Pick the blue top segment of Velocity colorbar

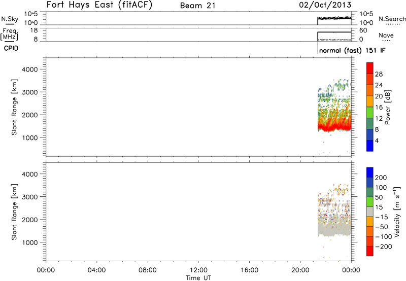point(370,172)
